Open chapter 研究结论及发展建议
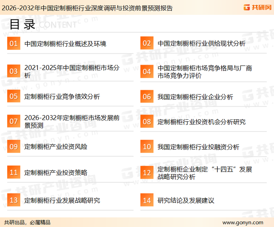The width and height of the screenshot is (274, 227). [x=186, y=200]
